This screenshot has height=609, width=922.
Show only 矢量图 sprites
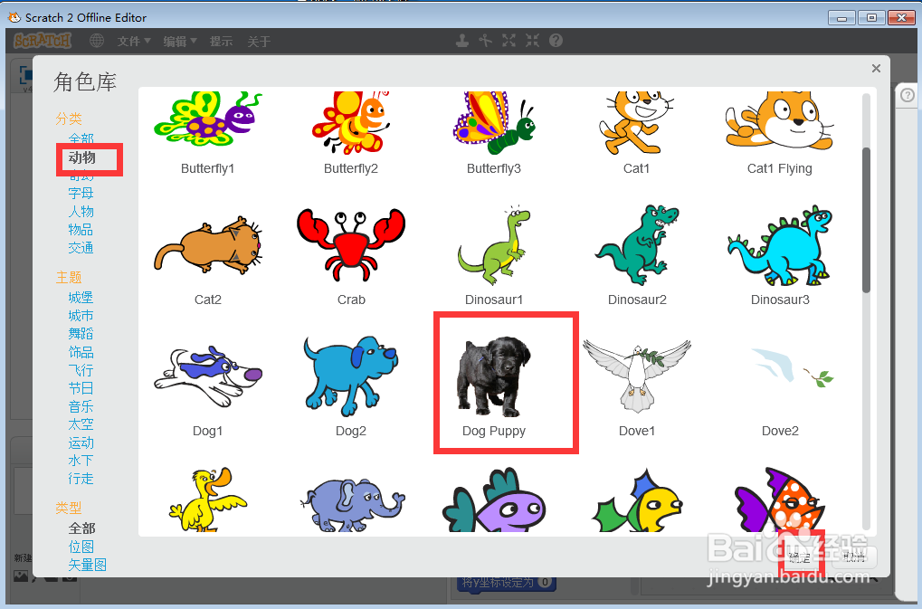[x=88, y=565]
